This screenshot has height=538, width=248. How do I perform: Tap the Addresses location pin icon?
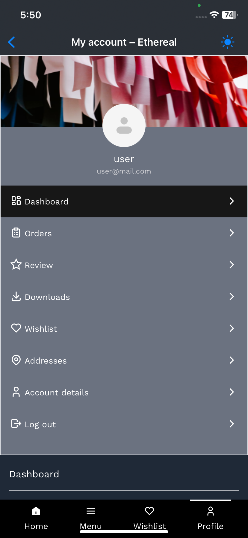tap(16, 360)
